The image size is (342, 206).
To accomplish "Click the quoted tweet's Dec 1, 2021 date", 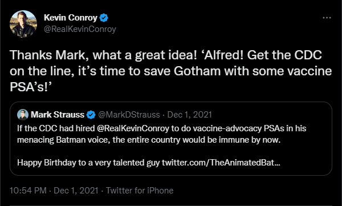I will [x=190, y=115].
